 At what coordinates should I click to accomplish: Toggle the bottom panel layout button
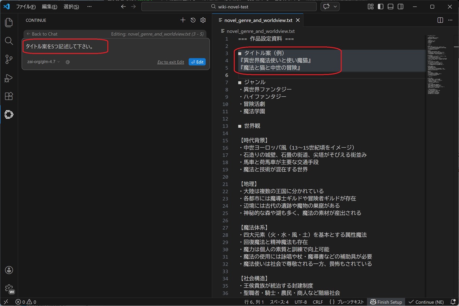click(x=390, y=7)
